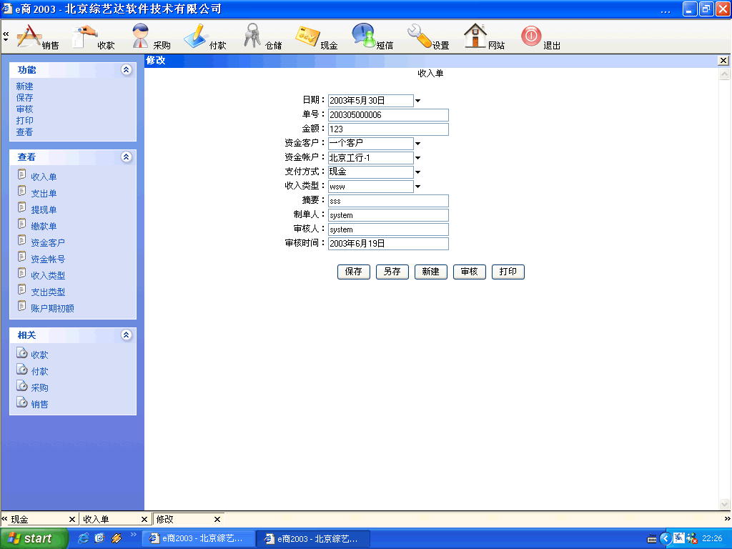
Task: Open the 日期 date dropdown arrow
Action: tap(418, 101)
